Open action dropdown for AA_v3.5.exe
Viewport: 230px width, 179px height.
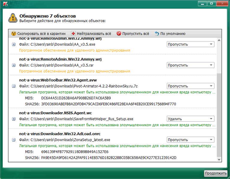[x=190, y=44]
